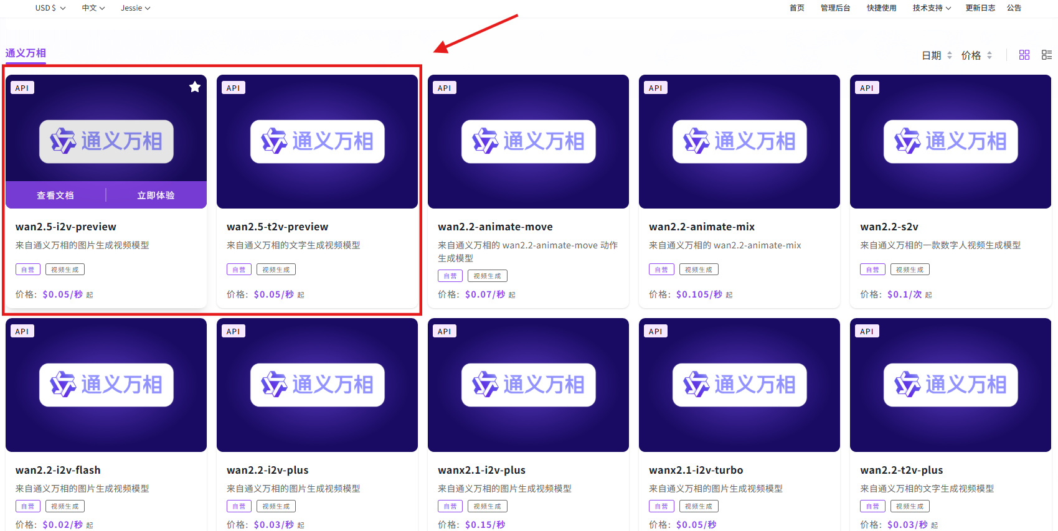Click price $0.105/秒 on wan2.2-animate-mix card

[x=699, y=294]
